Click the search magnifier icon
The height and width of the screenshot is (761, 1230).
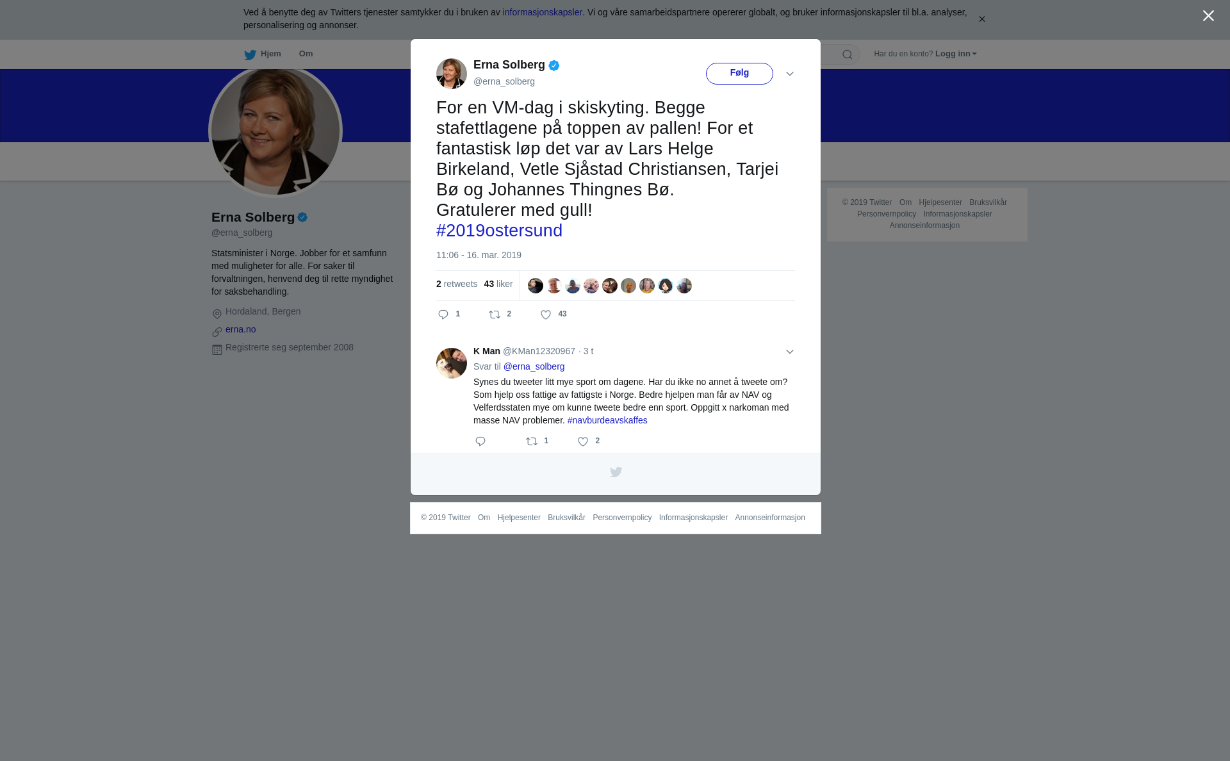point(848,54)
